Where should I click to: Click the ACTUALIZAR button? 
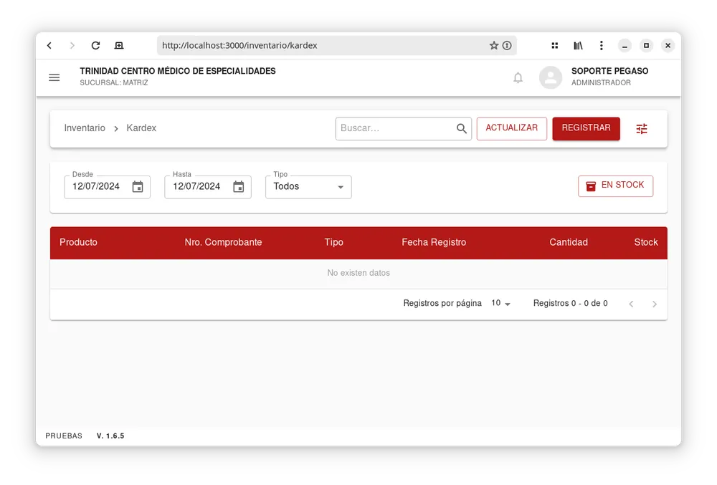(512, 128)
